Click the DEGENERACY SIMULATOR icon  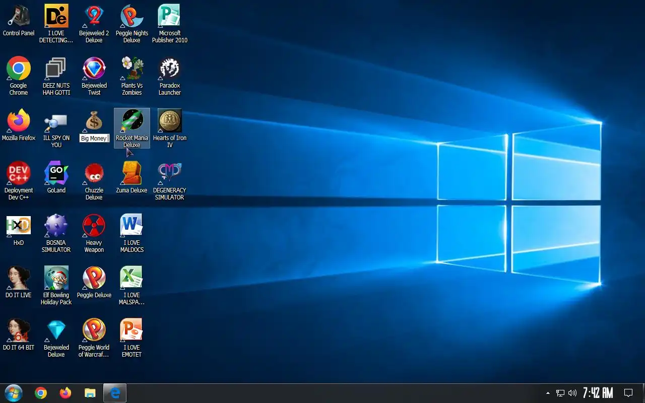click(x=170, y=173)
